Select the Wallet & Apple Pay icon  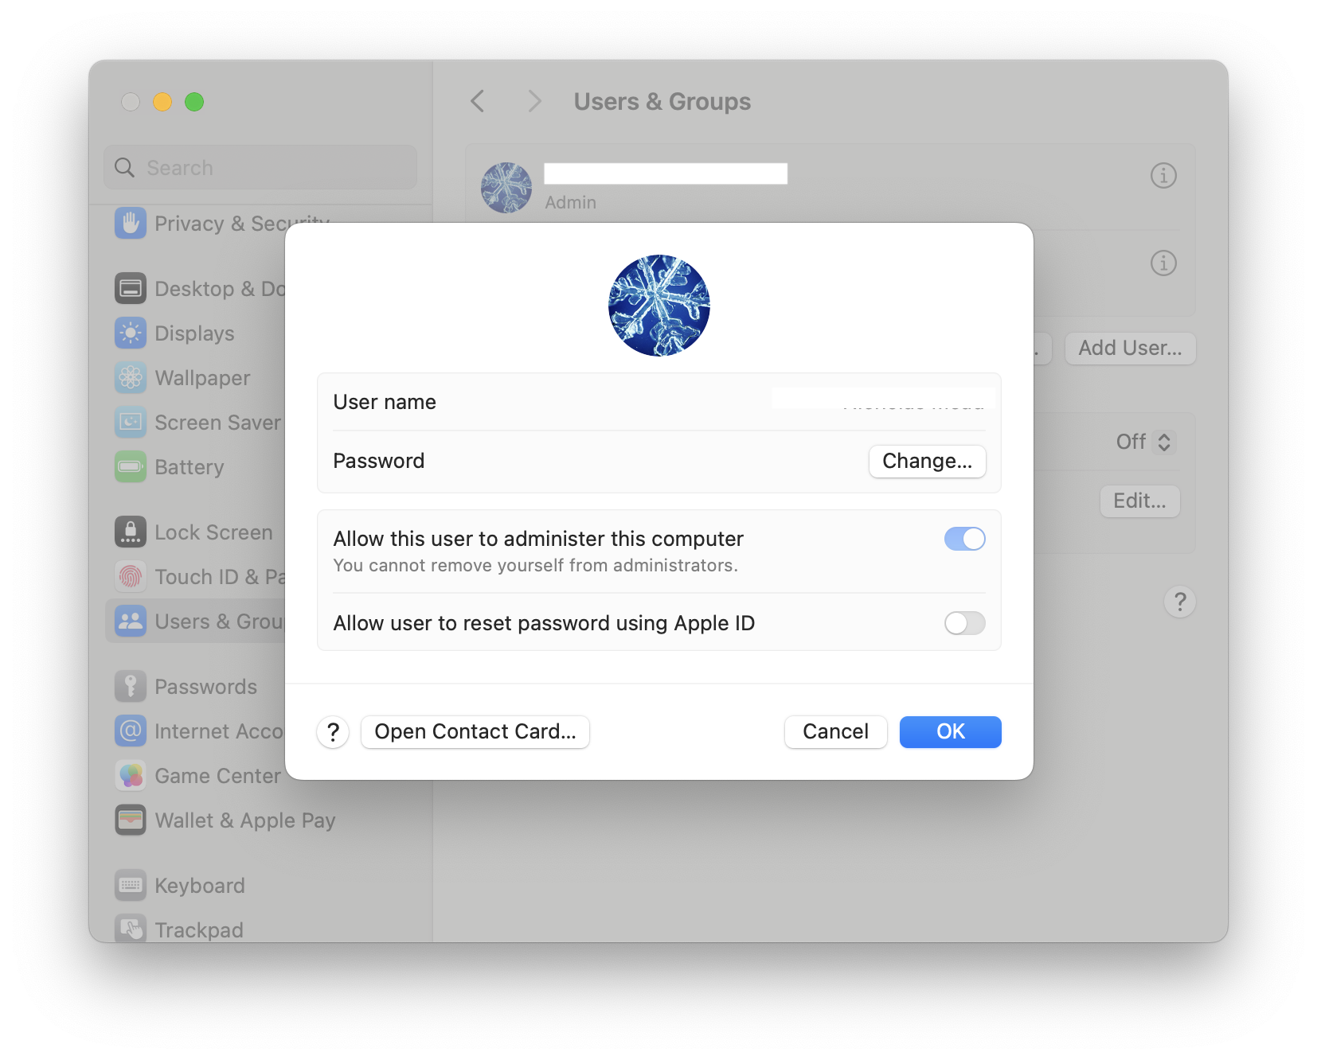(x=130, y=820)
